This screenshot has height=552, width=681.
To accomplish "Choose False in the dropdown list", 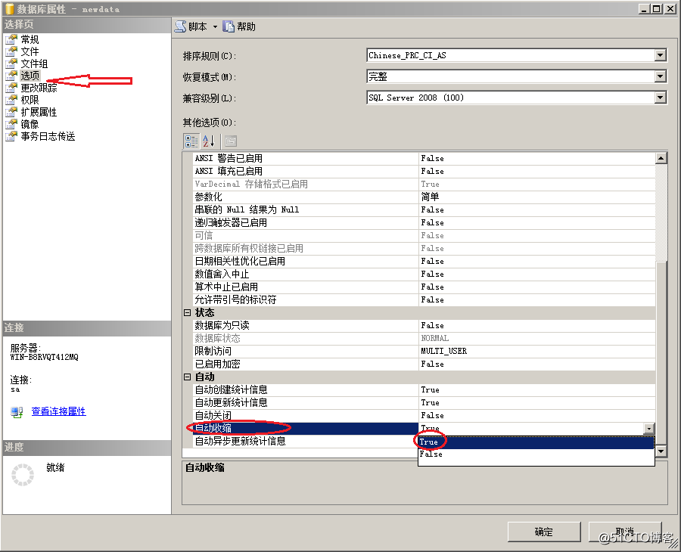I will 536,454.
